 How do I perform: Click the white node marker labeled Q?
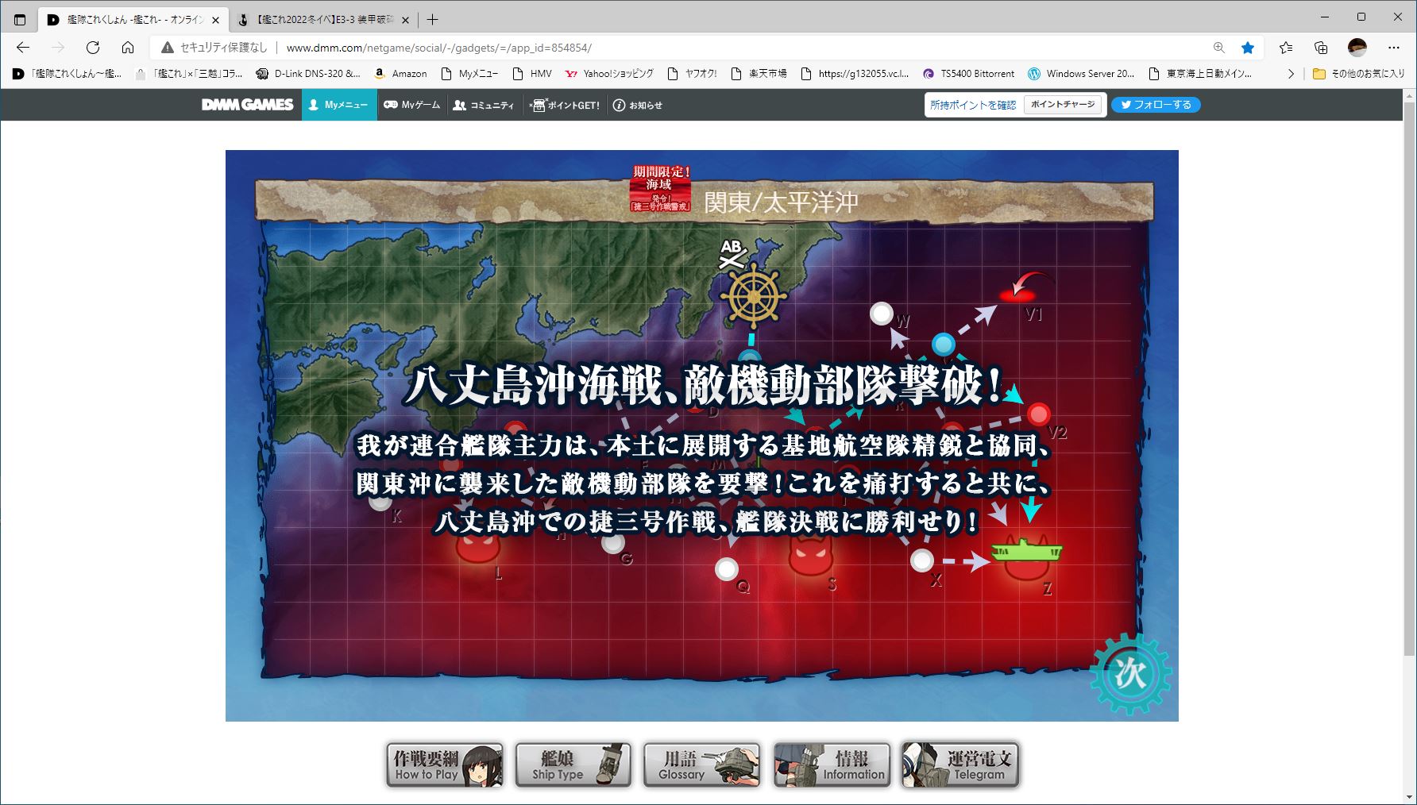726,568
